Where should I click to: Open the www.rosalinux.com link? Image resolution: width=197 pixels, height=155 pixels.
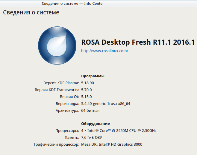(104, 51)
